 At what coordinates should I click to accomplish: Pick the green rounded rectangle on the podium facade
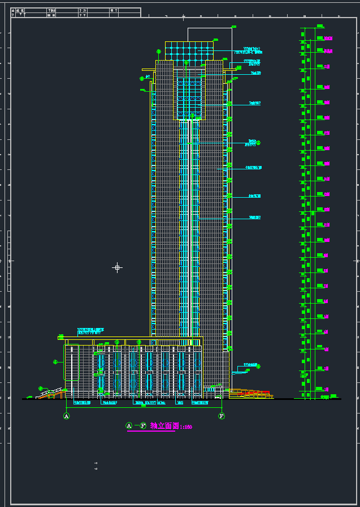(72, 362)
